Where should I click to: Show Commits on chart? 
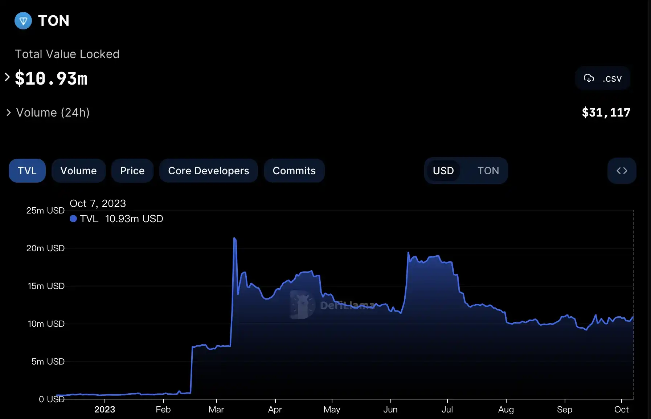(x=294, y=171)
